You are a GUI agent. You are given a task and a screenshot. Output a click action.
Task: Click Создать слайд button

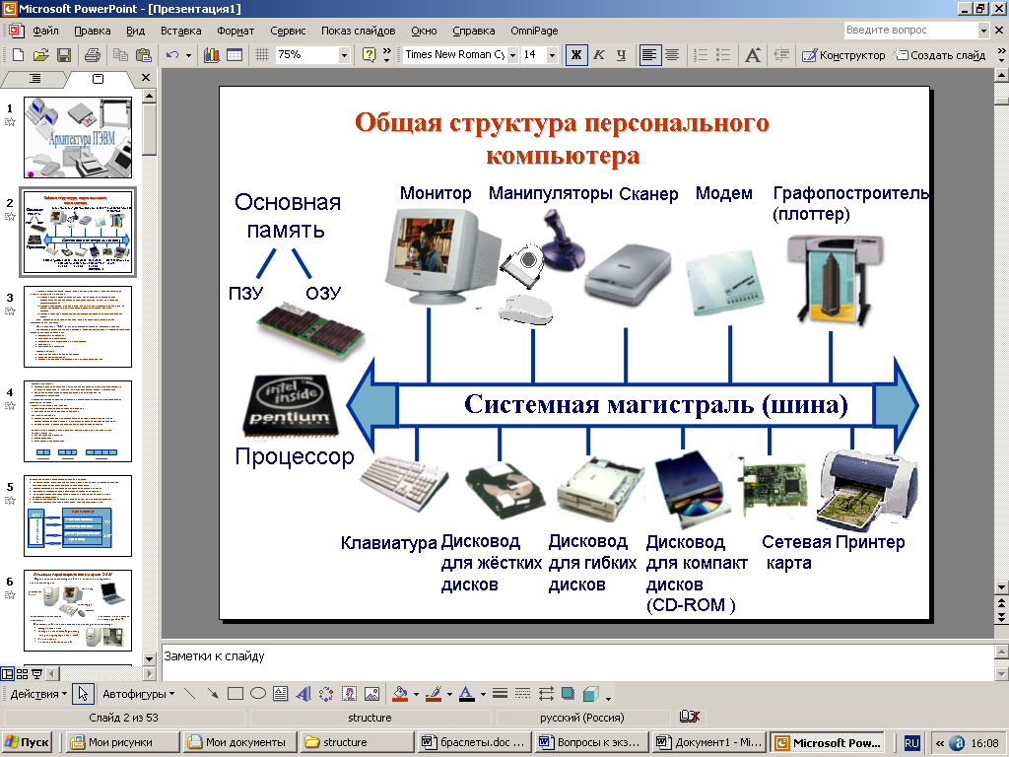coord(940,55)
